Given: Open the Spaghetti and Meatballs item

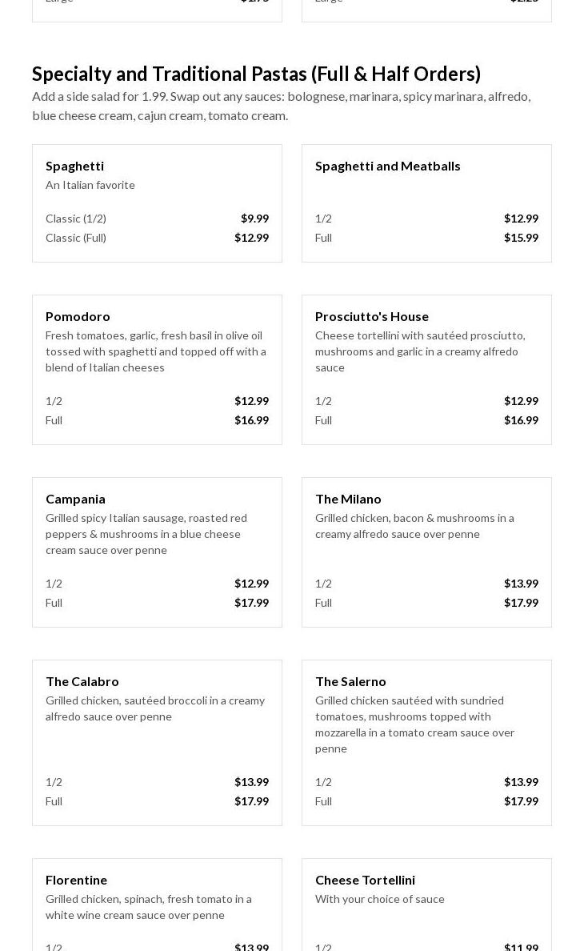Looking at the screenshot, I should click(x=388, y=166).
